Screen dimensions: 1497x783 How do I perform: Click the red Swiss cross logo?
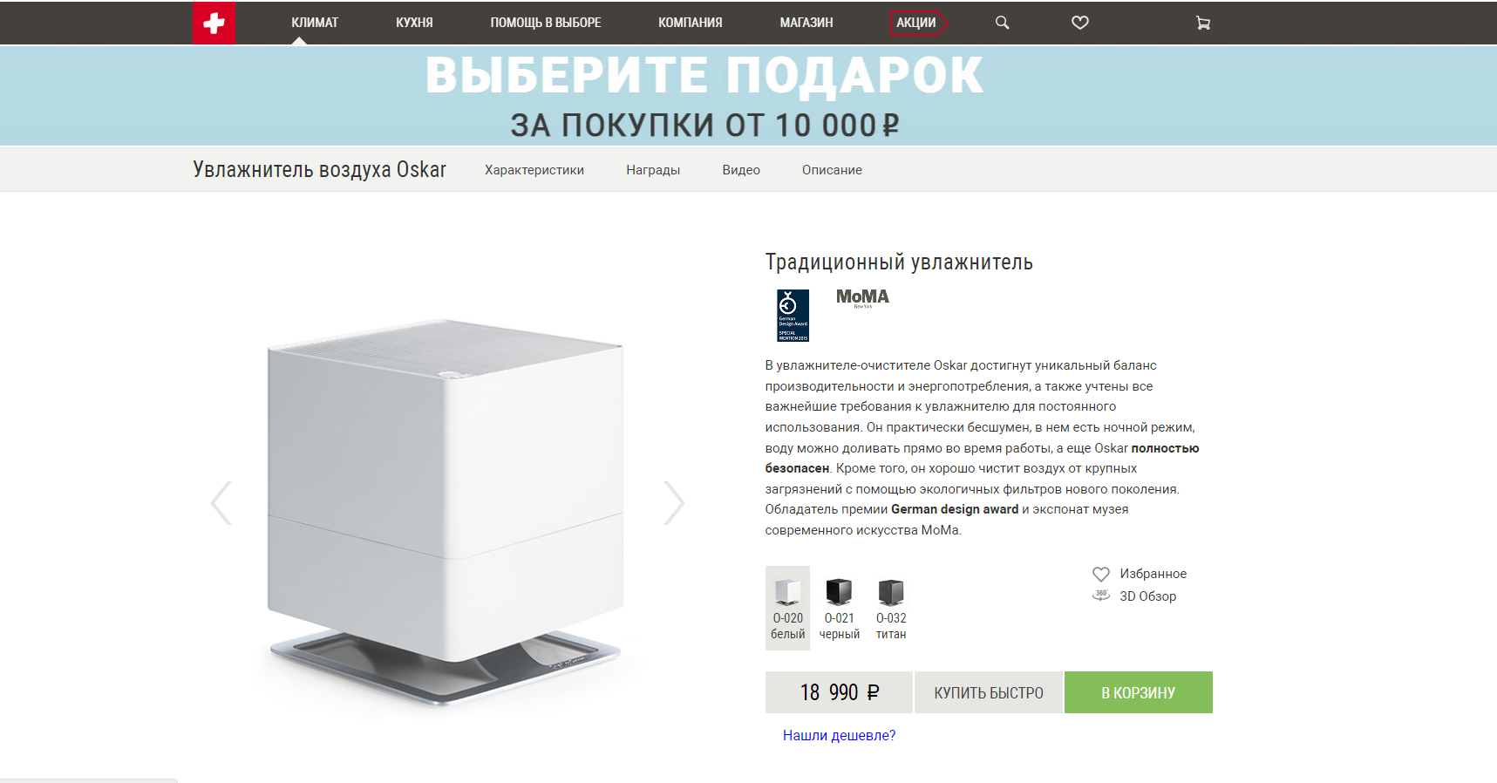[x=214, y=23]
